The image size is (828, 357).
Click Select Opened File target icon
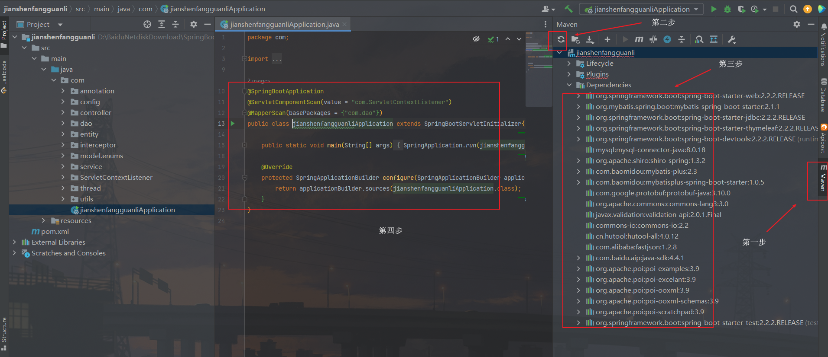[147, 25]
